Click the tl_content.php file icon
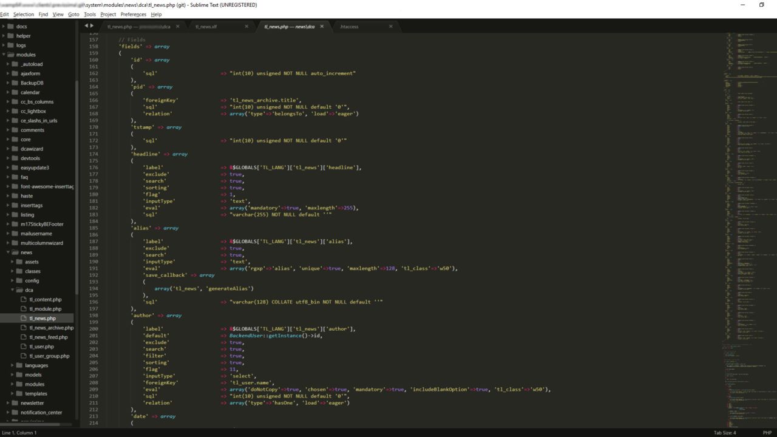The width and height of the screenshot is (777, 437). pos(24,299)
